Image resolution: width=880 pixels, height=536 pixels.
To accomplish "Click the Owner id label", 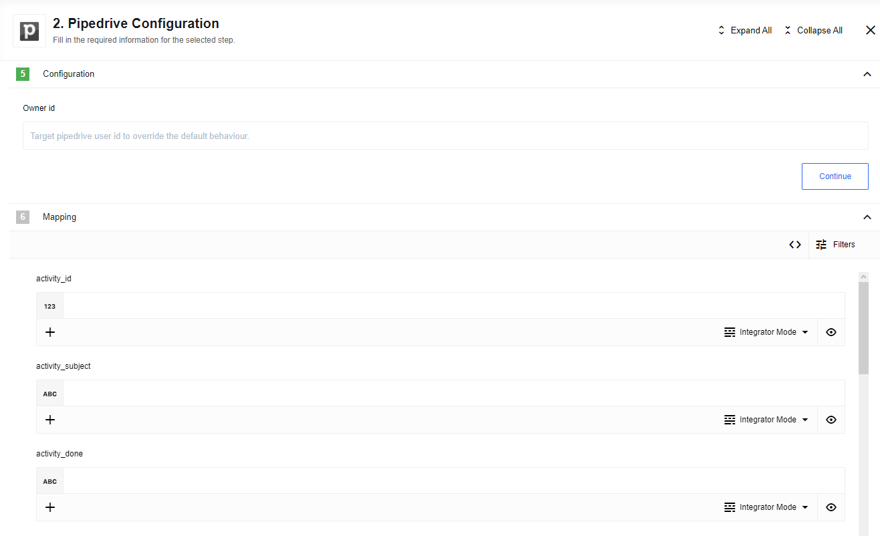I will tap(39, 108).
